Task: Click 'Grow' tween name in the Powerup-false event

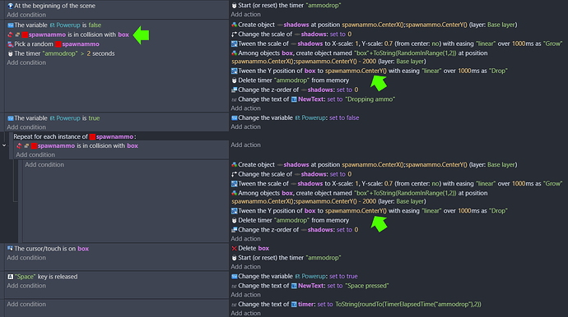Action: coord(552,44)
